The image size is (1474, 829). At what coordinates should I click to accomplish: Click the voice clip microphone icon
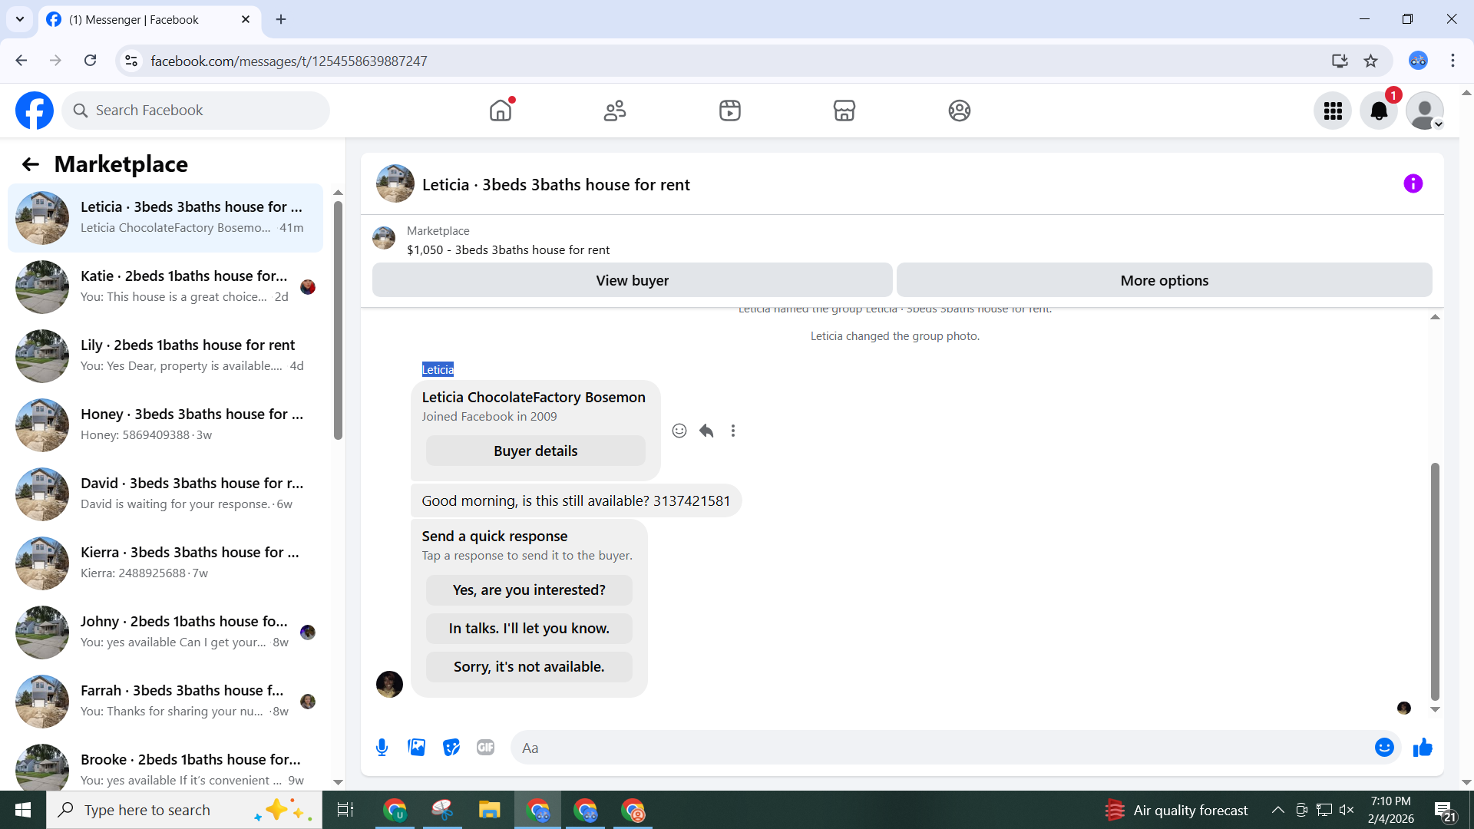[382, 748]
